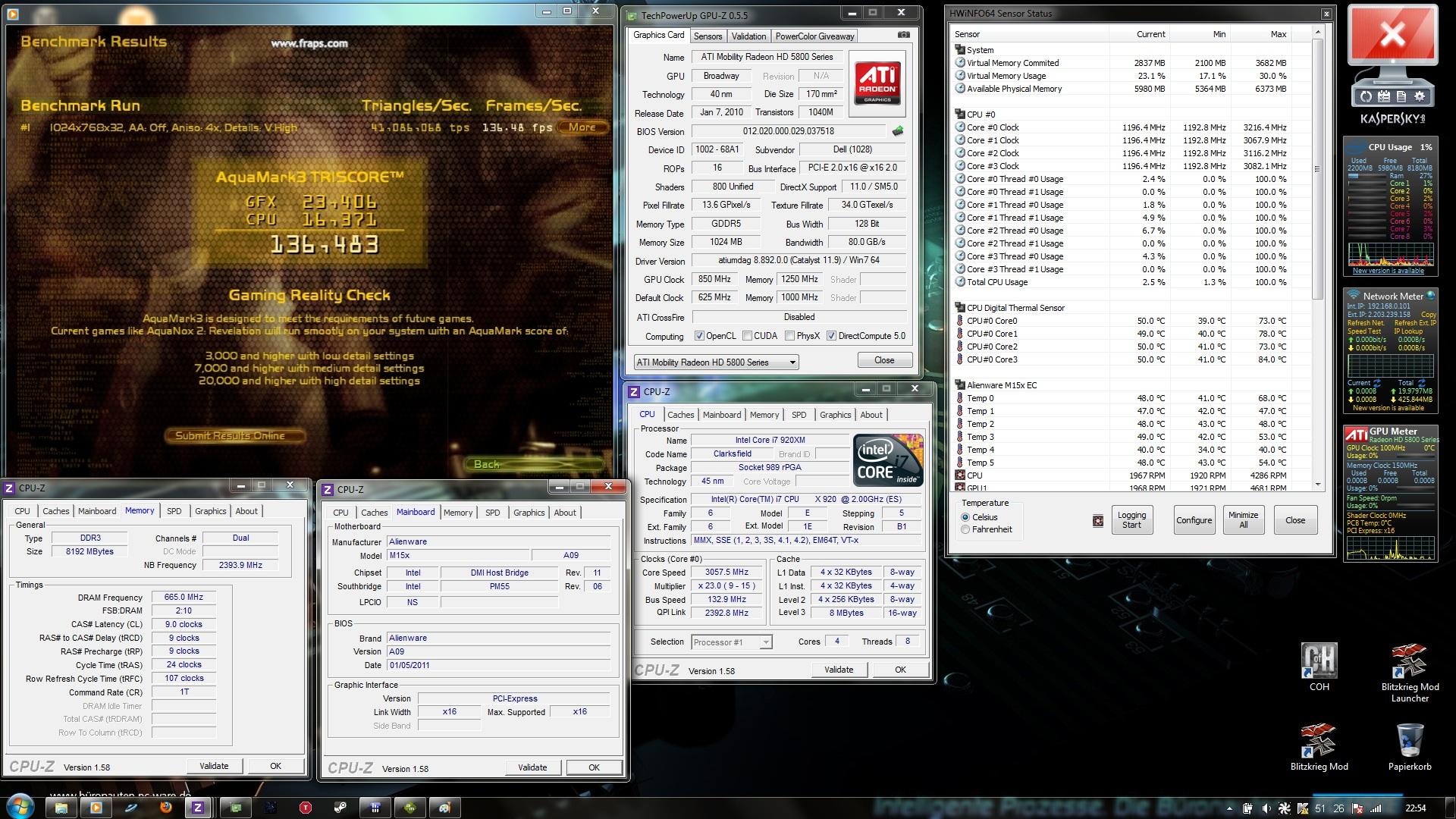1456x819 pixels.
Task: Click the More button in benchmark results
Action: tap(582, 127)
